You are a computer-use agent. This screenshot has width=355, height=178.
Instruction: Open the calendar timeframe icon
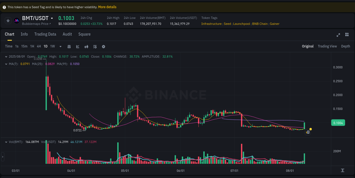[69, 46]
